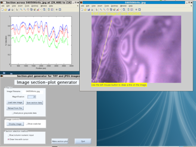Expand brush color dropdown in 040506tritc.jpg window
196x147 pixels.
pos(120,10)
